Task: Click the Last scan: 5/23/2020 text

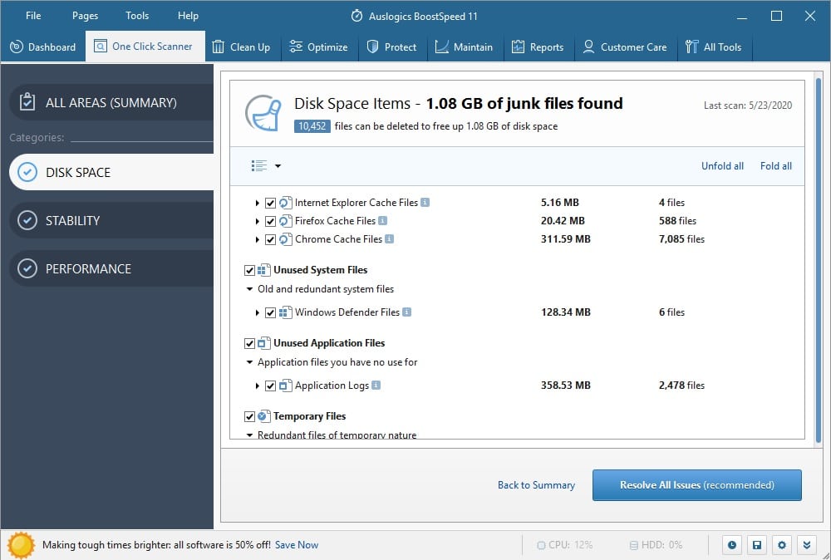Action: pos(748,105)
